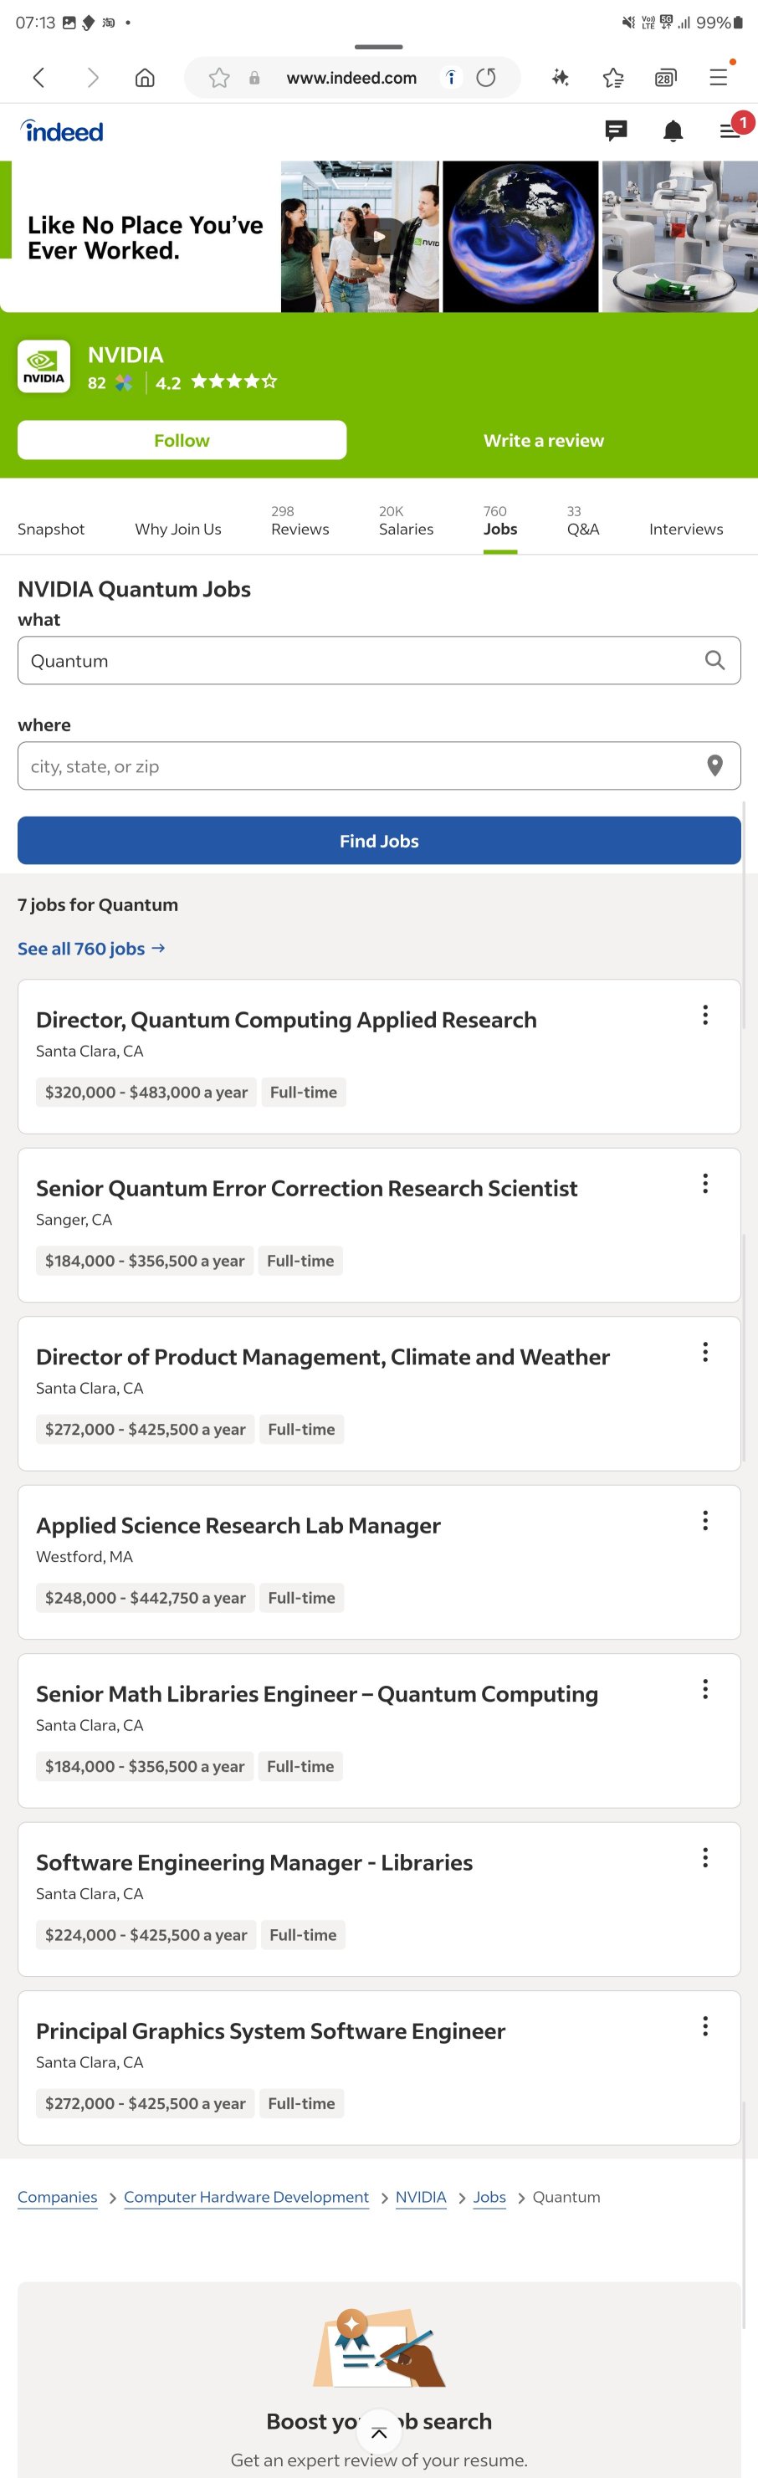The height and width of the screenshot is (2478, 758).
Task: Open the Indeed hamburger menu
Action: pyautogui.click(x=730, y=131)
